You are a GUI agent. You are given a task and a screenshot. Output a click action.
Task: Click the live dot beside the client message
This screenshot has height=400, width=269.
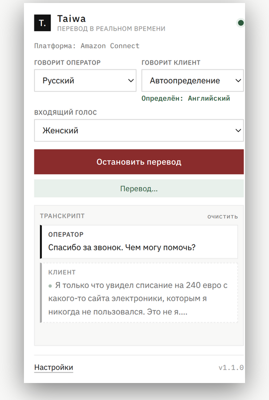[50, 286]
